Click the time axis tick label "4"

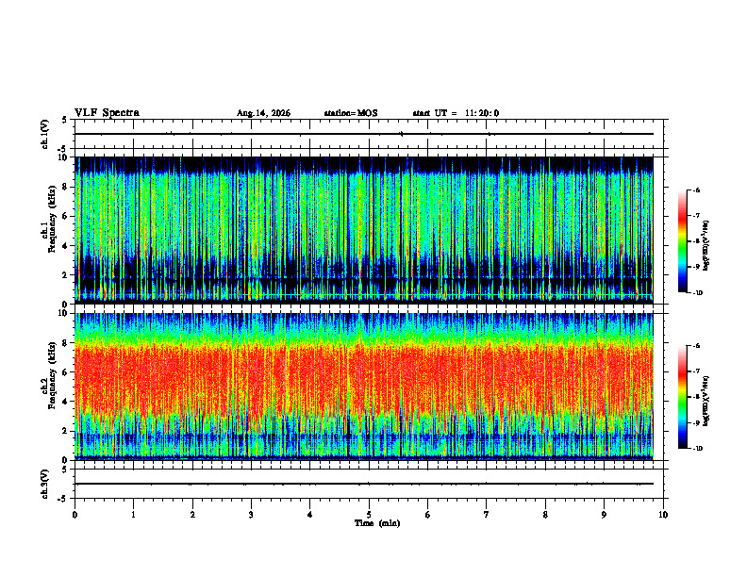[310, 515]
